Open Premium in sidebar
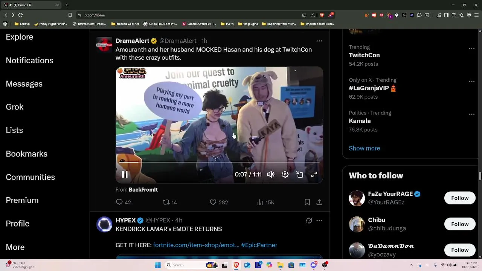Screen dimensions: 482x271 tap(22, 200)
